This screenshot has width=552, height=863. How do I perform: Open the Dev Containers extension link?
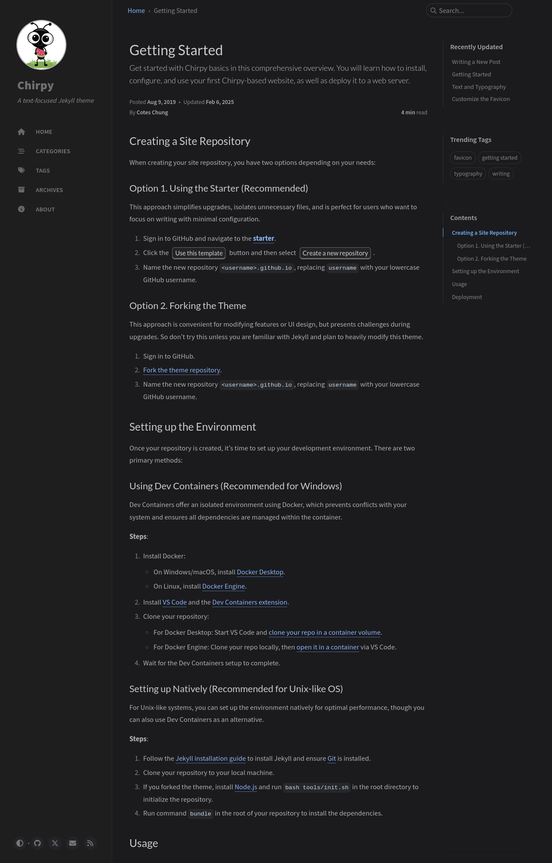[x=250, y=602]
